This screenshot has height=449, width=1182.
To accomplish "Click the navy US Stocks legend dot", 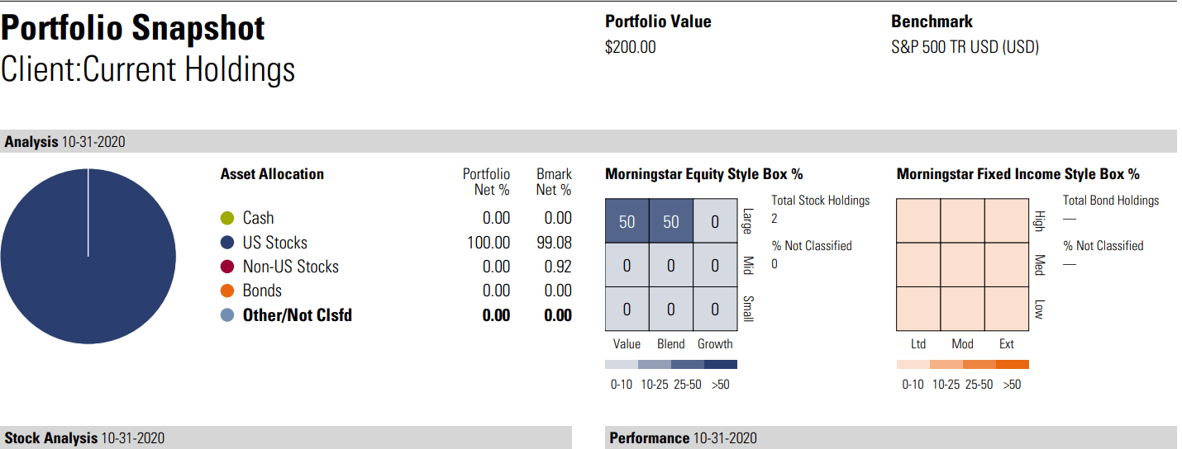I will (227, 243).
